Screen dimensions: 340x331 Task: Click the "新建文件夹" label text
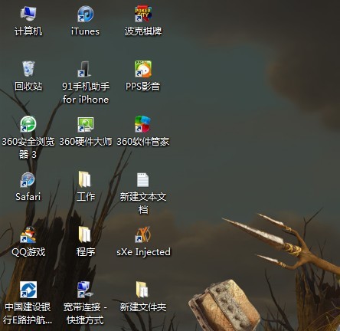[143, 307]
